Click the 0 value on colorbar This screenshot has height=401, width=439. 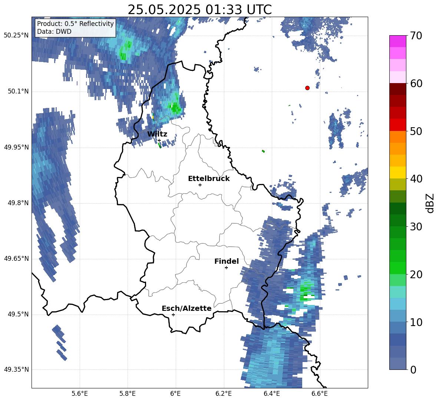(413, 369)
